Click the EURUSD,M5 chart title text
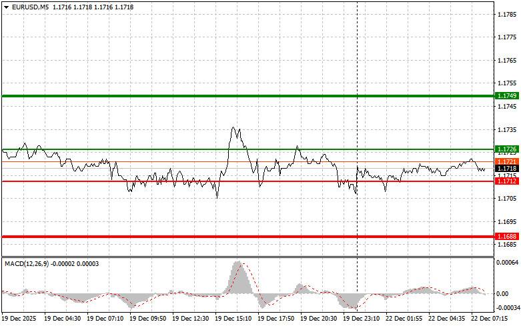 tap(30, 6)
